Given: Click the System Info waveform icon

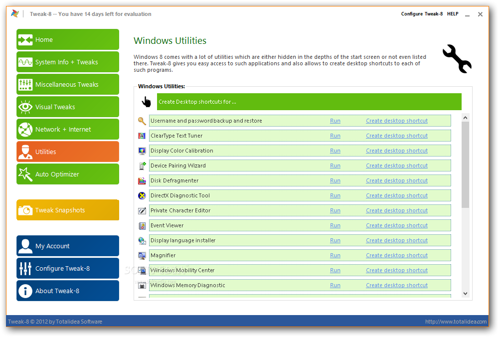Looking at the screenshot, I should 25,62.
